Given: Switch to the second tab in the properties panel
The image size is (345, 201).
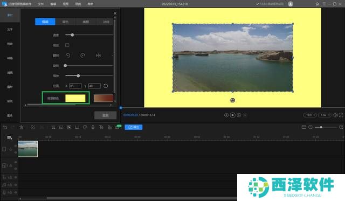Looking at the screenshot, I should click(65, 22).
